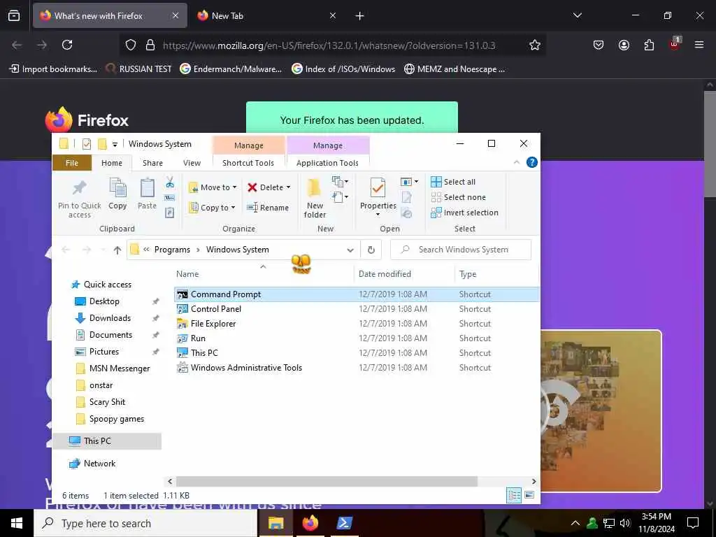716x537 pixels.
Task: Click the Edit icon in Open group
Action: 406,197
